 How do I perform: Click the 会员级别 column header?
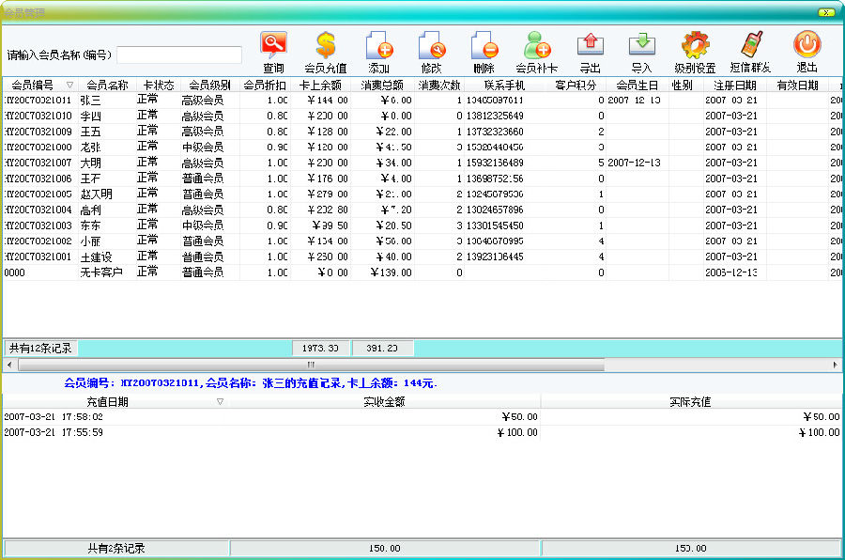click(x=209, y=85)
